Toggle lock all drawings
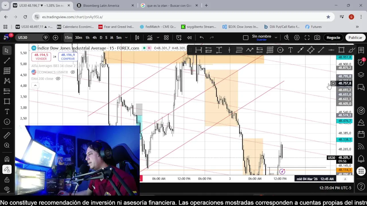Viewport: 367px width, 206px height. tap(7, 180)
